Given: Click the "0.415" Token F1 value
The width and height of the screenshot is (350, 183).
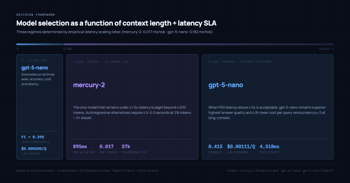Looking at the screenshot, I should [215, 147].
